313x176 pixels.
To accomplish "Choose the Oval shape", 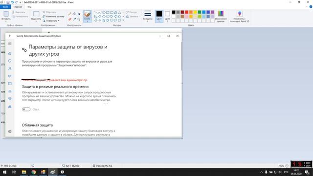I will click(104, 12).
